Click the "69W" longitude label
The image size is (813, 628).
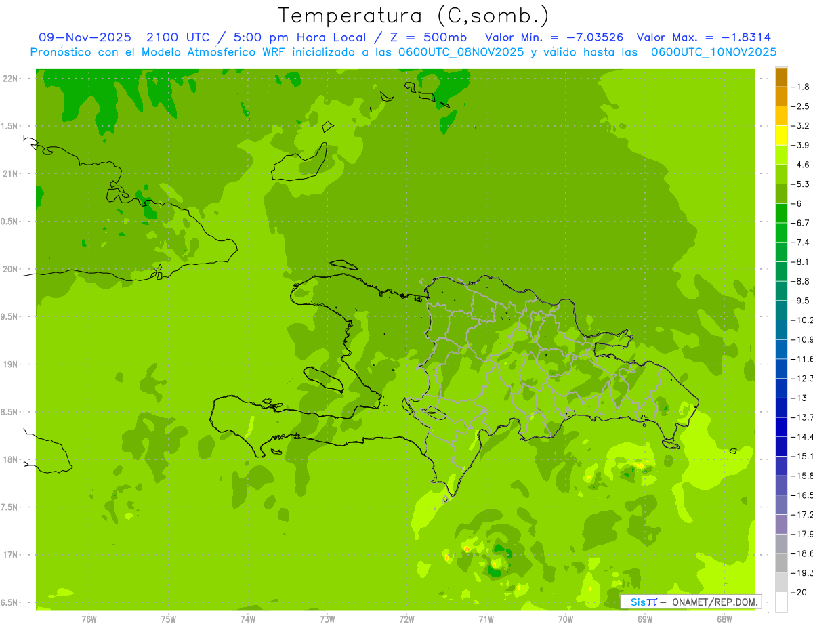[645, 619]
